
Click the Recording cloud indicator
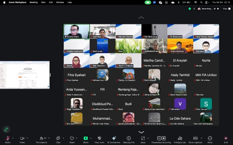click(x=205, y=9)
